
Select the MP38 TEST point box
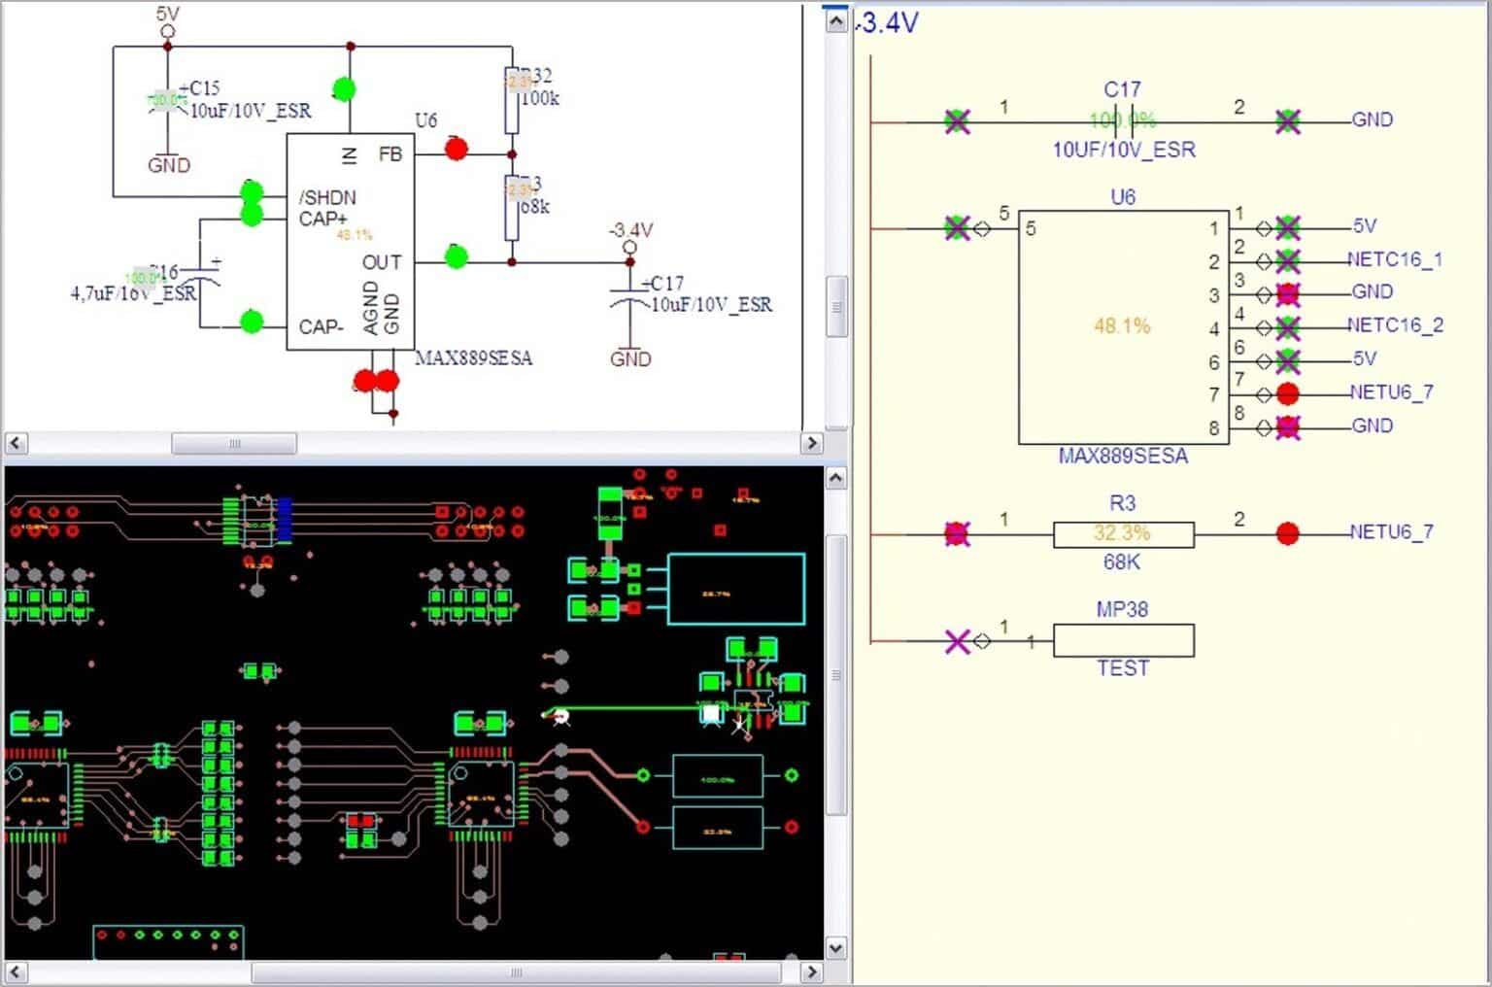point(1123,641)
